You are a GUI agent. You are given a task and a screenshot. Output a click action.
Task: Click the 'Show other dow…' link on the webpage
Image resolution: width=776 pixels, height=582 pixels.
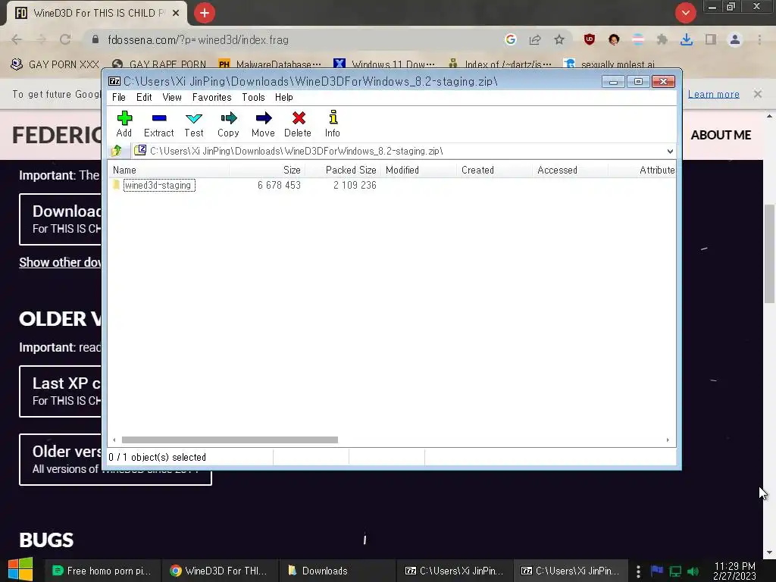(60, 262)
